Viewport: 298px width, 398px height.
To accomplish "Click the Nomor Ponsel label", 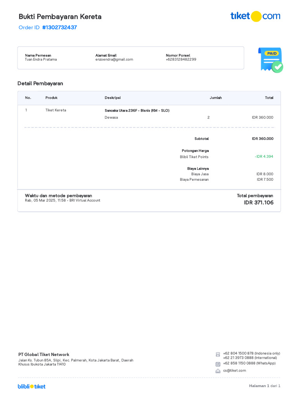I will 178,55.
